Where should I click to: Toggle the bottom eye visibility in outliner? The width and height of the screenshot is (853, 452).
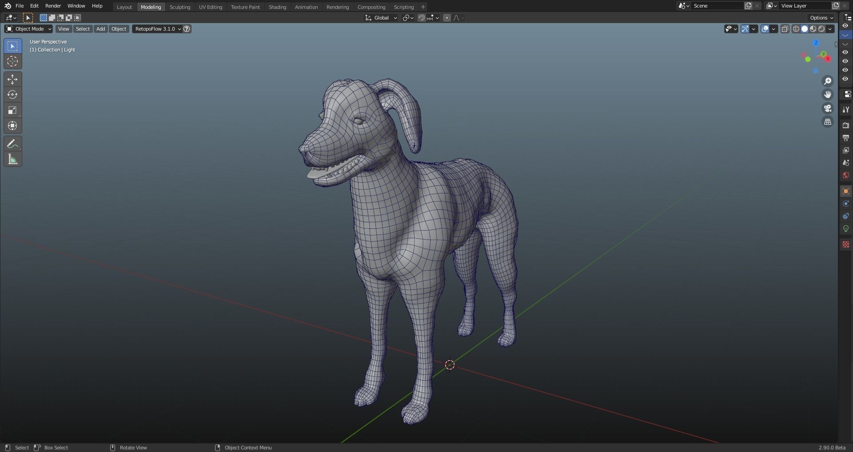click(x=845, y=79)
